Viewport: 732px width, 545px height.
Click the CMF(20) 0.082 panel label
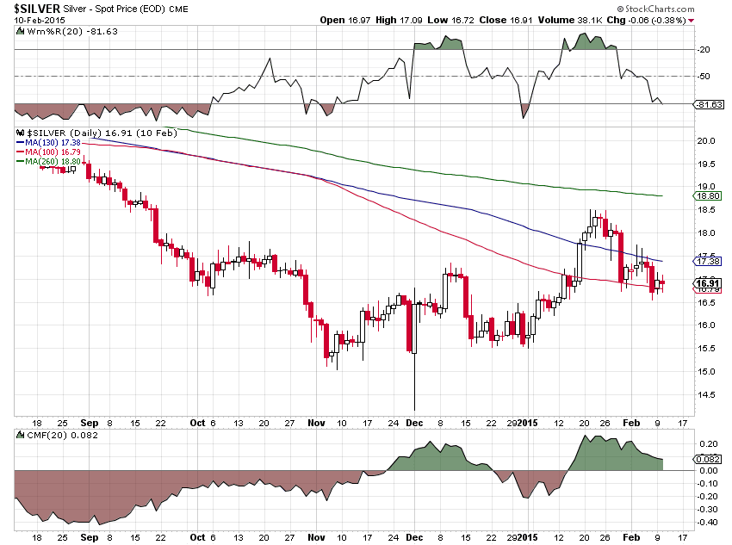pyautogui.click(x=62, y=436)
